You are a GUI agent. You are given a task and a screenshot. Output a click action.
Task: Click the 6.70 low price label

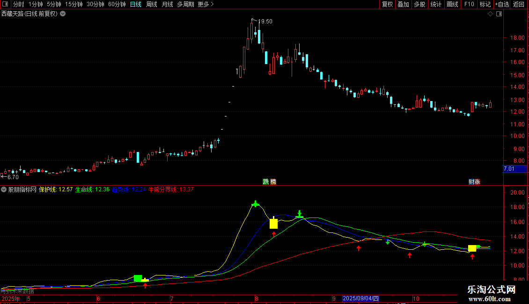pyautogui.click(x=13, y=177)
